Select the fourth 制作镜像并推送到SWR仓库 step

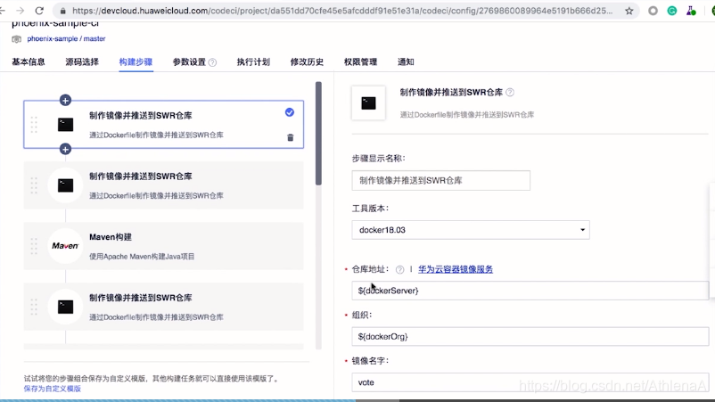[164, 307]
